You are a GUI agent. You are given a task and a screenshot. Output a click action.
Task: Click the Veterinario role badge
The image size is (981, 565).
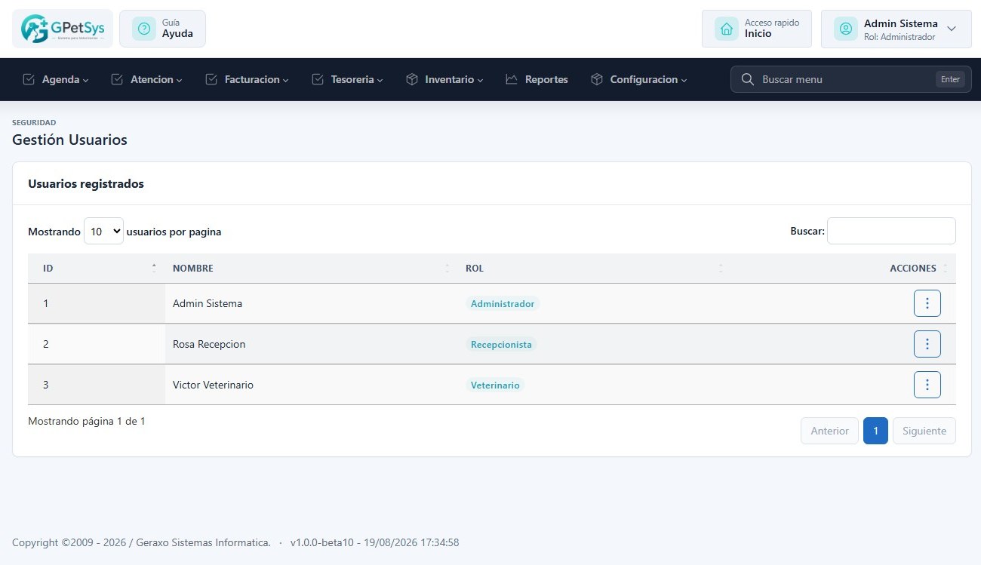tap(495, 385)
